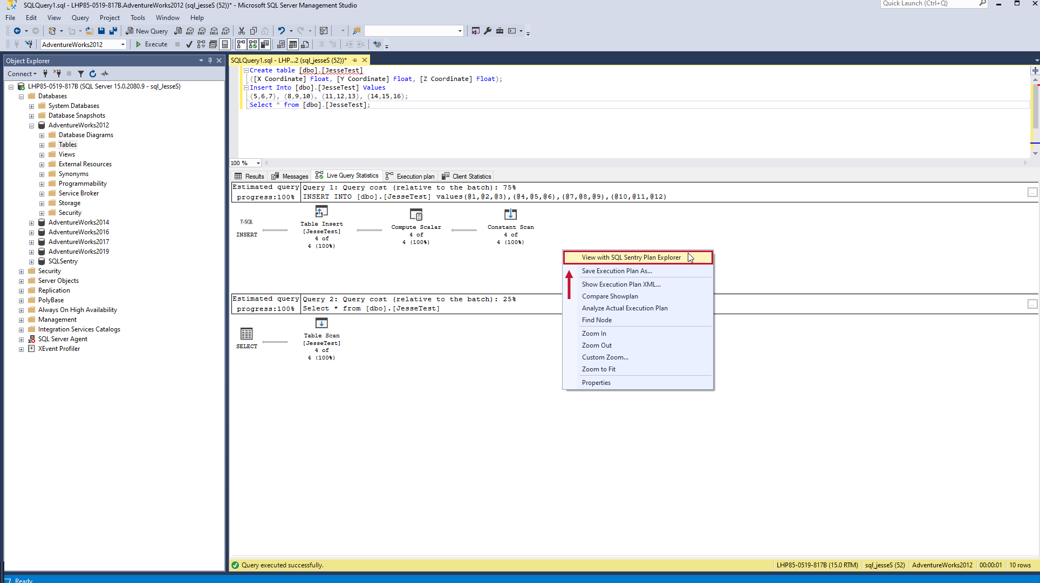Refresh the Object Explorer tree

(x=92, y=73)
